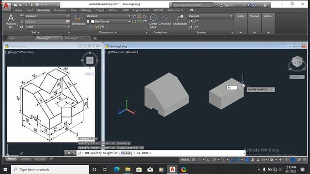
Task: Click the dynamic height input box showing 44
Action: 232,87
